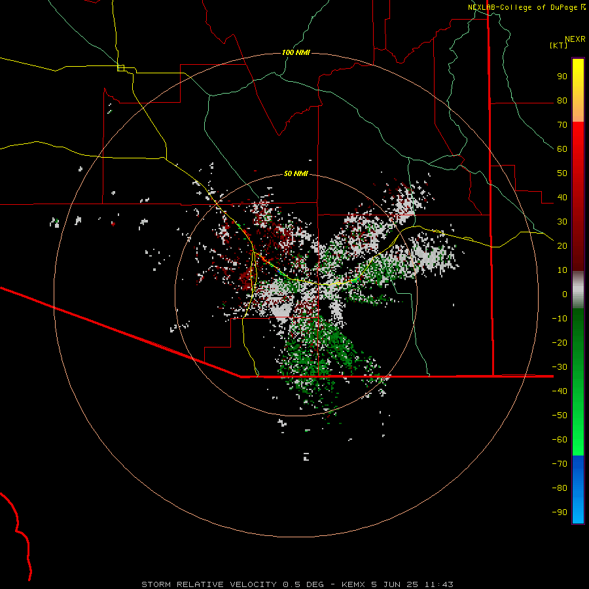
Task: Click the -80 value on the velocity scale
Action: [560, 488]
